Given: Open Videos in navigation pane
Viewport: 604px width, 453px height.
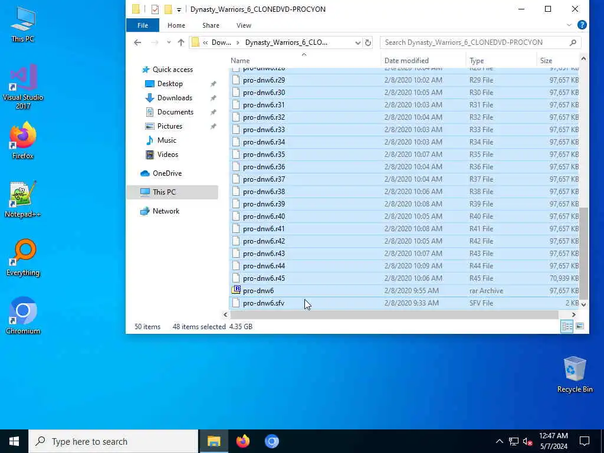Looking at the screenshot, I should (x=168, y=155).
